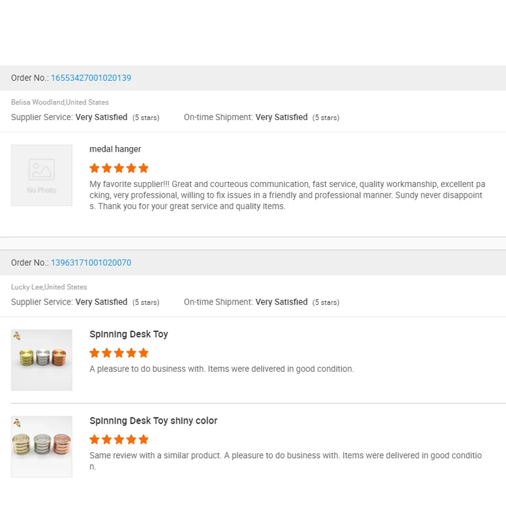Open the Spinning Desk Toy shiny color thumbnail
Screen dimensions: 506x506
42,447
